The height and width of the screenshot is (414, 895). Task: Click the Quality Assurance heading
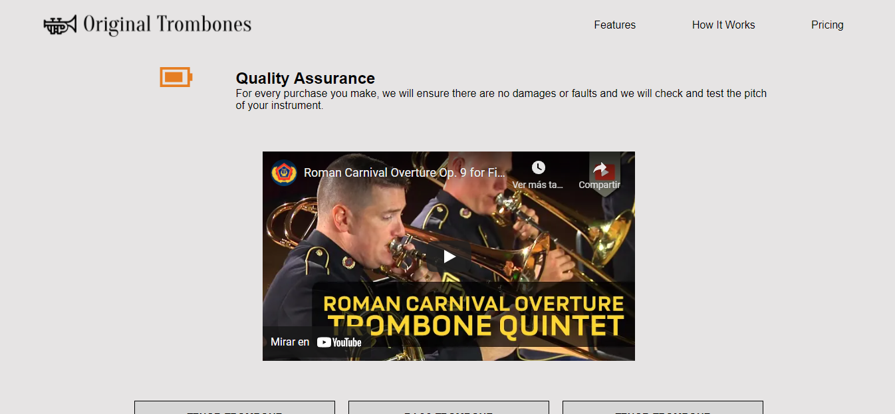click(305, 78)
